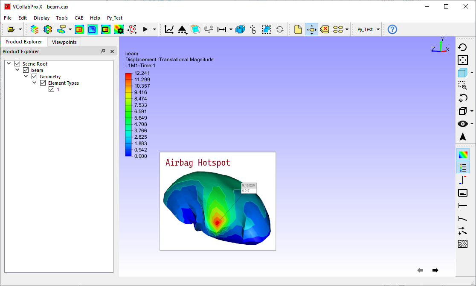The image size is (476, 286).
Task: Go to the previous viewpoint with grey arrow
Action: [x=420, y=270]
